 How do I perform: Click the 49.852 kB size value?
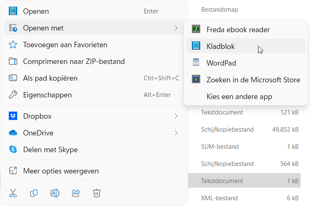pos(285,130)
